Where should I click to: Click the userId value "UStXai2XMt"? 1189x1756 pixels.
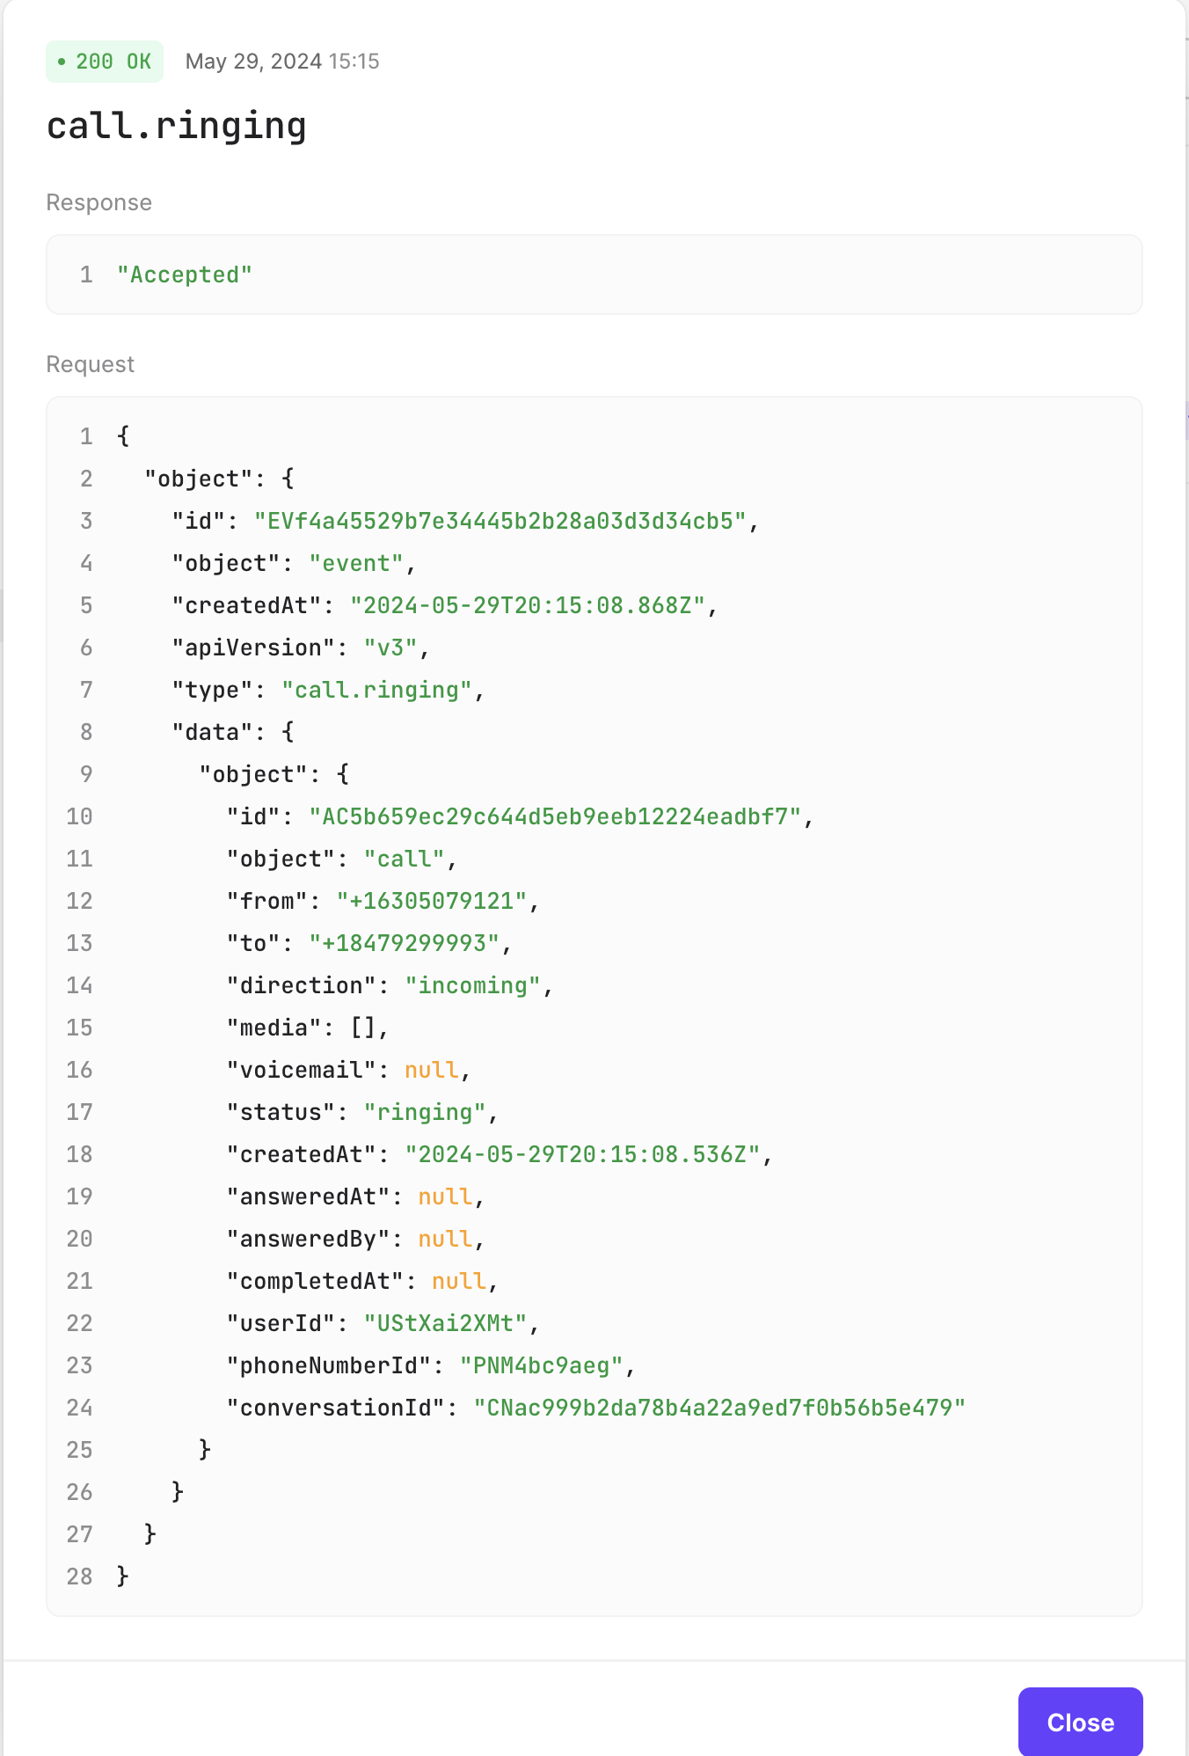[x=445, y=1323]
